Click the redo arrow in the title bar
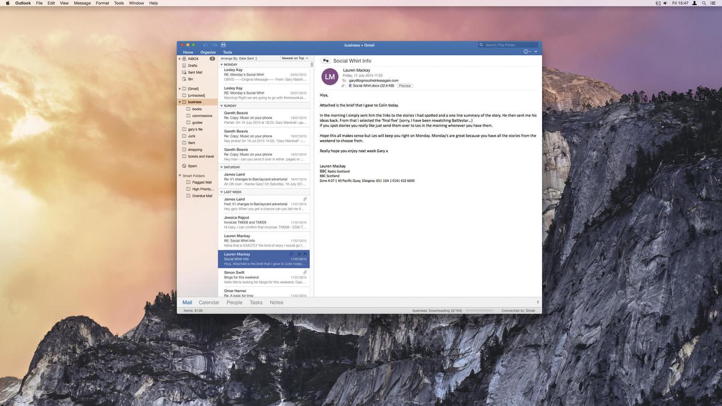 [215, 45]
